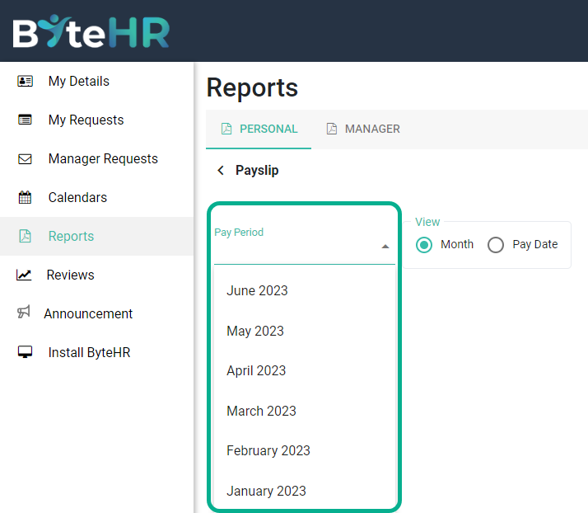Click the Reports page title

pos(252,88)
